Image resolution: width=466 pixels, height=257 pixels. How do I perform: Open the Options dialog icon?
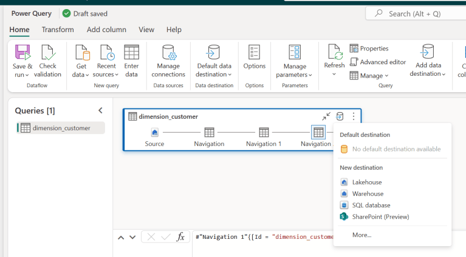pyautogui.click(x=255, y=52)
